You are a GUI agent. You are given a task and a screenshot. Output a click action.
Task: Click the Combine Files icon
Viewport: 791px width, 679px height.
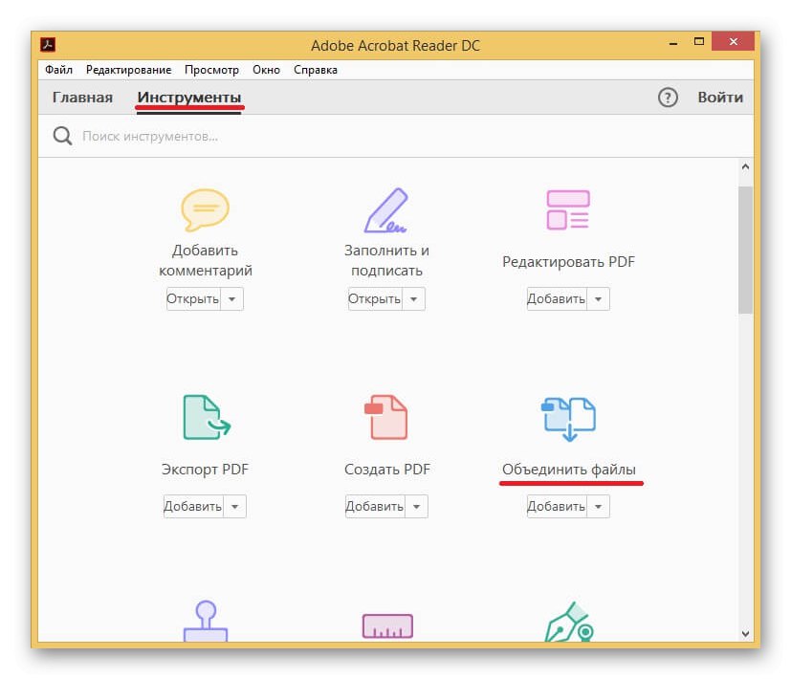(568, 419)
